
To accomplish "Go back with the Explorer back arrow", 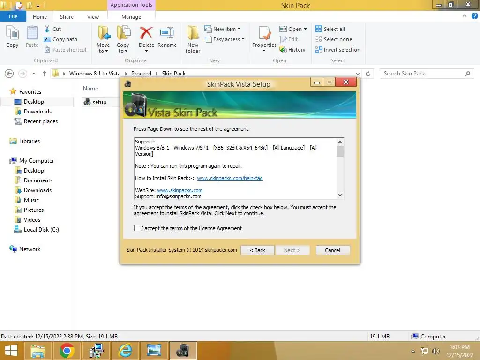I will point(9,74).
